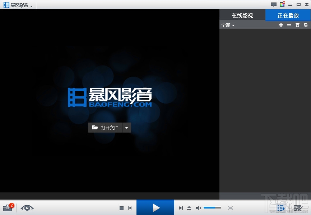Toggle Left Eye mode with the eye icon

pyautogui.click(x=27, y=208)
